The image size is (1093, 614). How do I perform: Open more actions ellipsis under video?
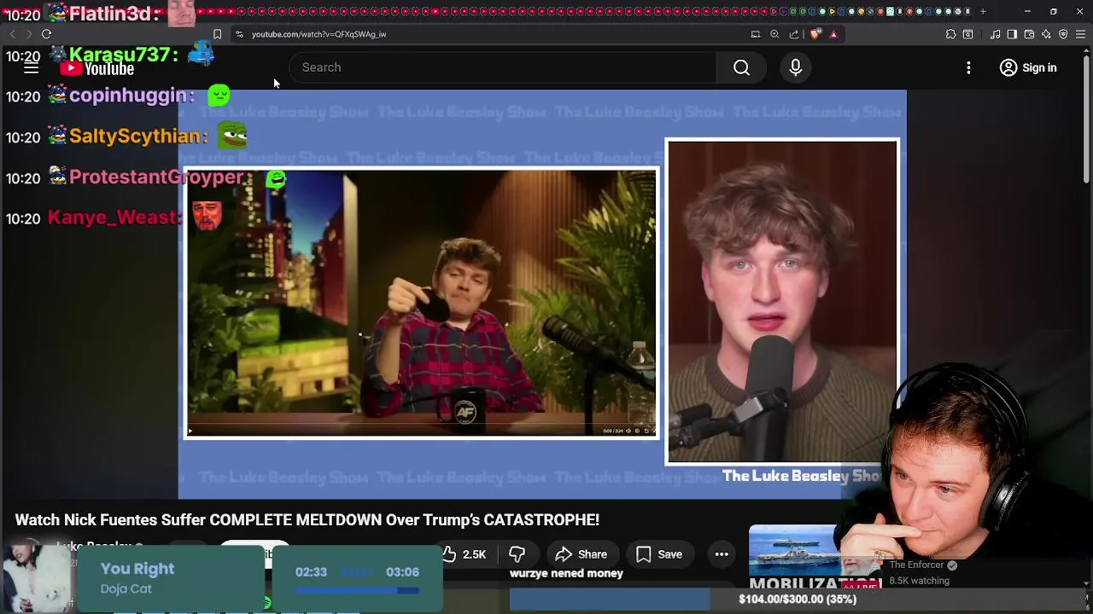[722, 554]
